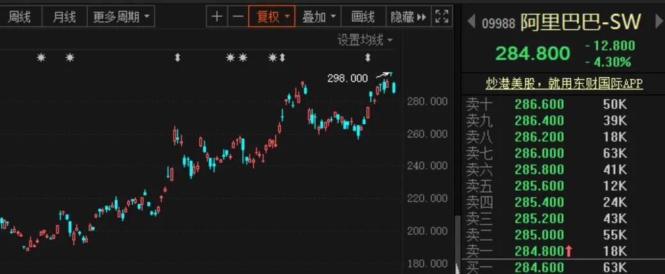Image resolution: width=665 pixels, height=274 pixels.
Task: Select the 卖四 price 285.400
Action: point(539,202)
